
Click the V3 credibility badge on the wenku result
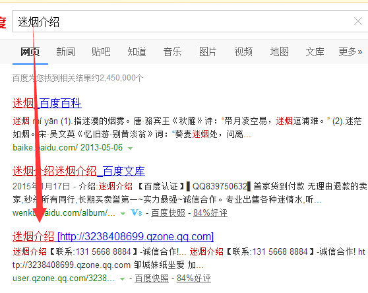137,213
